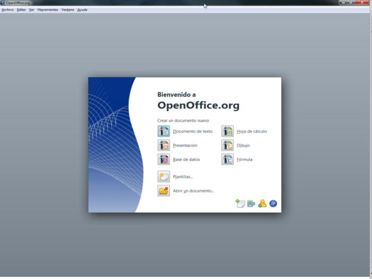This screenshot has width=372, height=279.
Task: Create a new Base de datos
Action: [186, 159]
